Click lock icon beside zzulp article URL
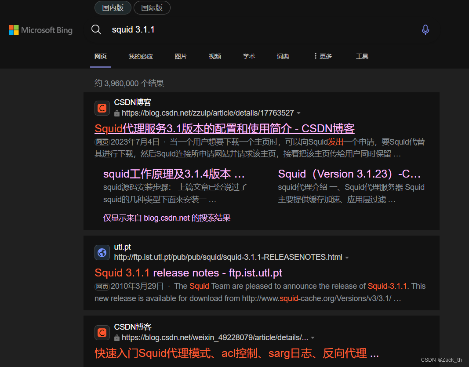The image size is (469, 367). tap(117, 113)
